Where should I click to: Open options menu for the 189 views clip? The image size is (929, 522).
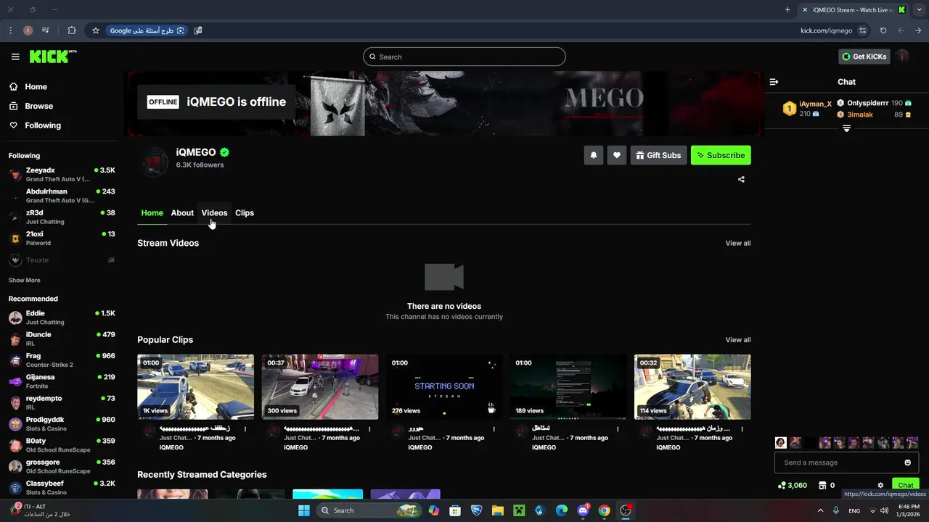click(x=618, y=429)
